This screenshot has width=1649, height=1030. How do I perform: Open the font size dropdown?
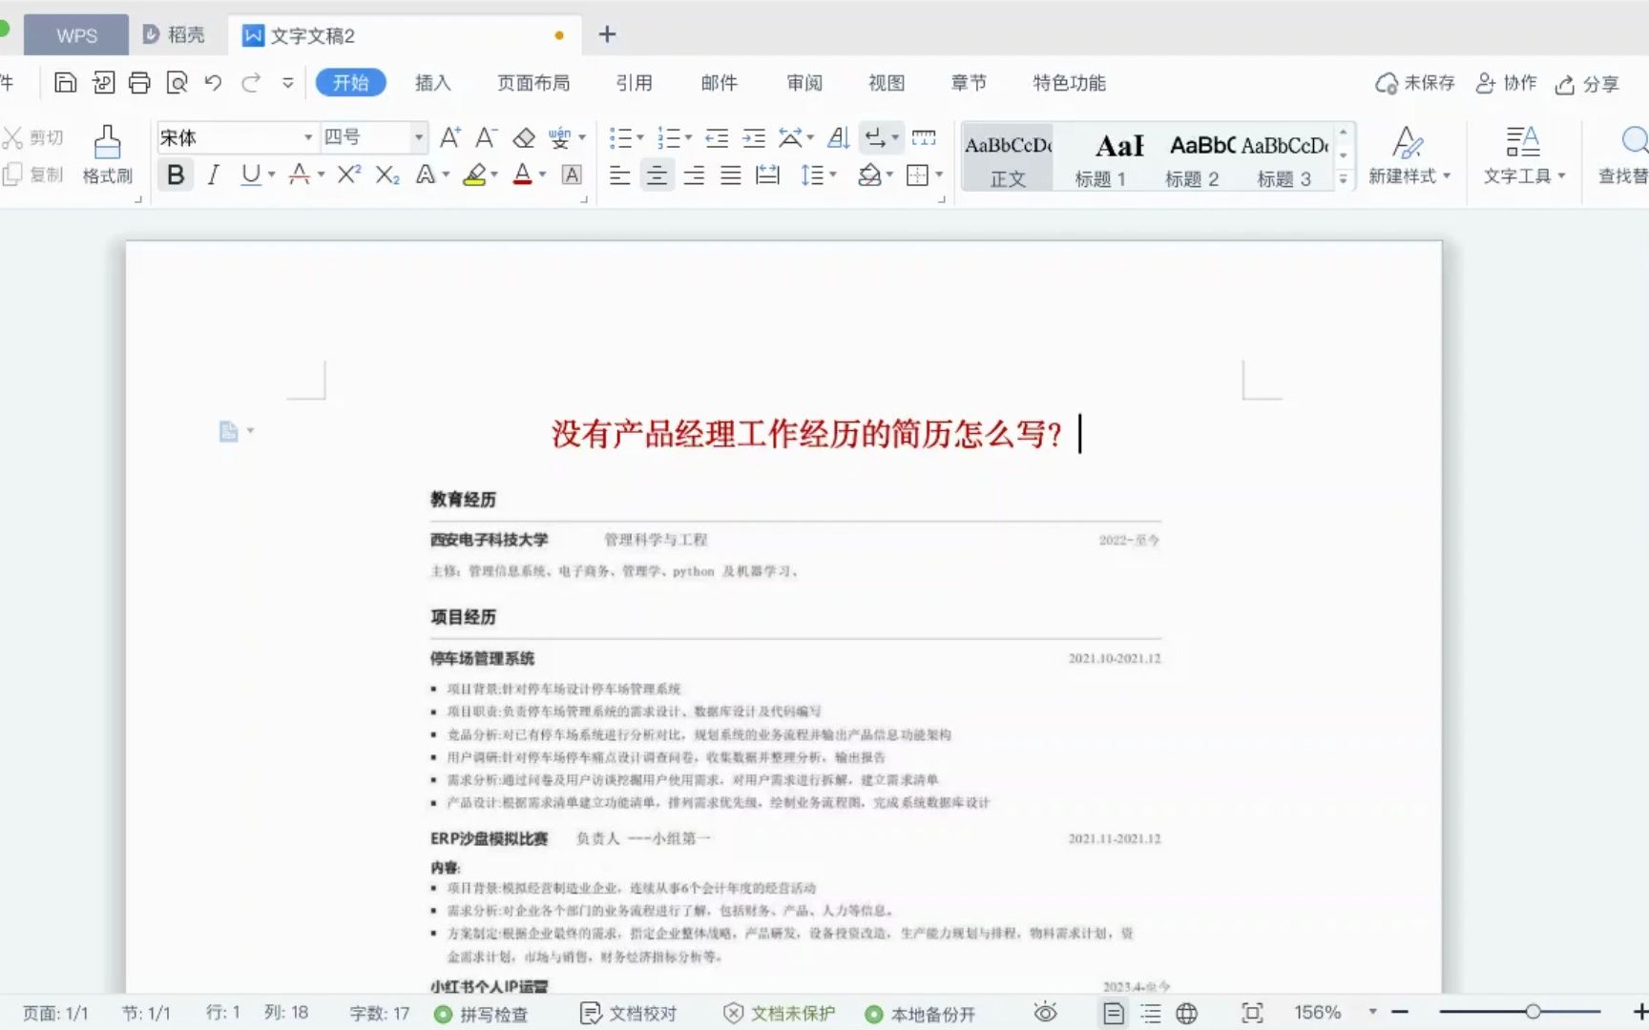(418, 138)
